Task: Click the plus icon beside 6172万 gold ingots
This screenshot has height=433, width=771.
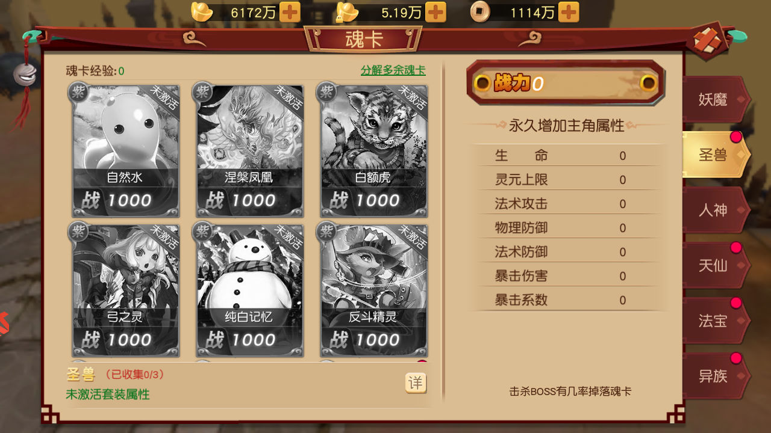Action: [290, 12]
